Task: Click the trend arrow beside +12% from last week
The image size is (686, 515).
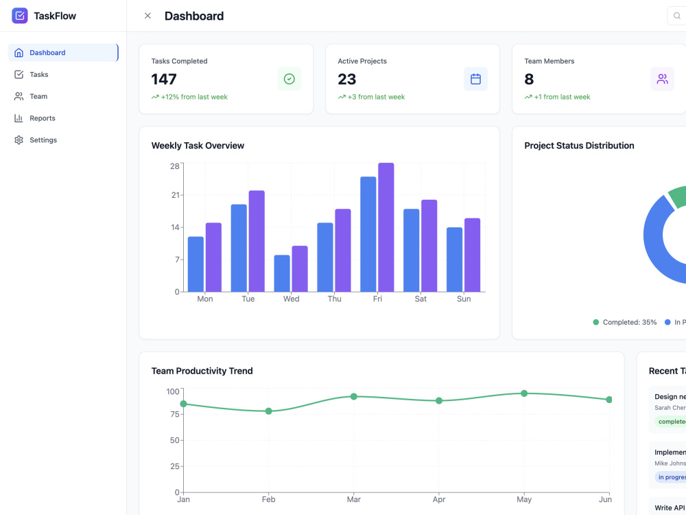Action: (x=155, y=98)
